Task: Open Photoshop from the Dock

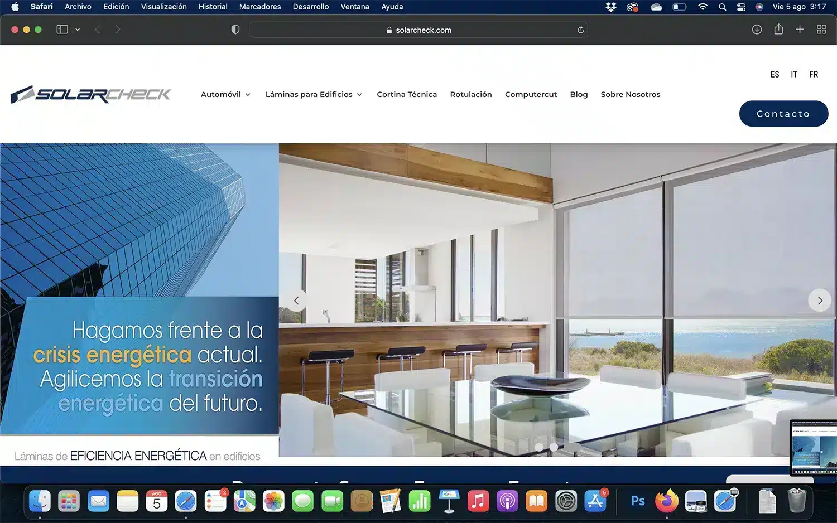Action: 638,501
